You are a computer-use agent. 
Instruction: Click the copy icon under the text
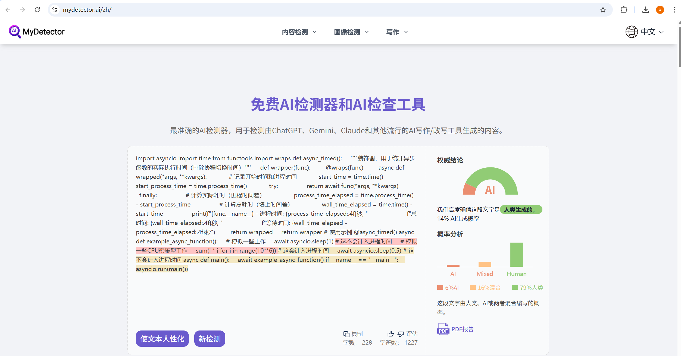tap(346, 334)
